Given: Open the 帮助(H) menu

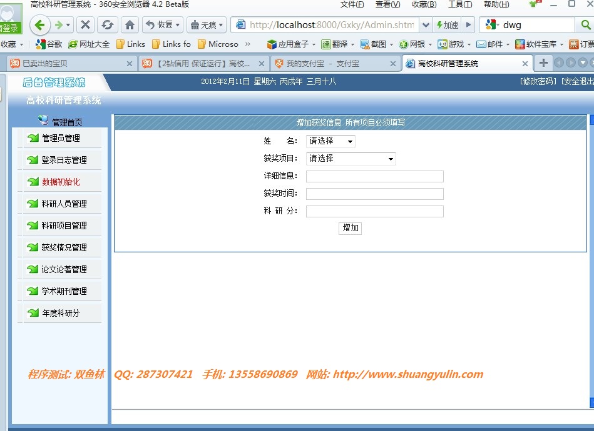Looking at the screenshot, I should coord(496,4).
